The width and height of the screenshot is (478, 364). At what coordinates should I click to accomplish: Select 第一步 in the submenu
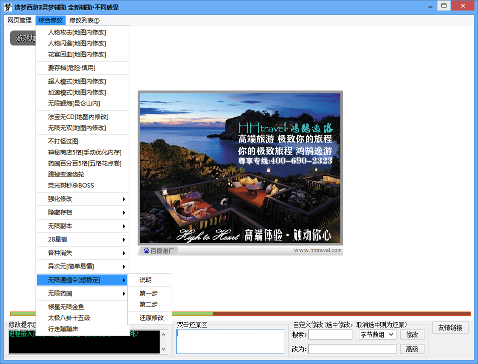point(149,293)
